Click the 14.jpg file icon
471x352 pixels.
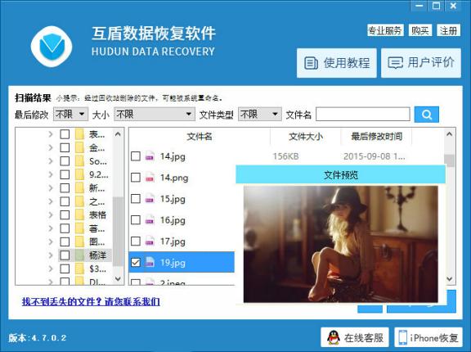tap(150, 156)
